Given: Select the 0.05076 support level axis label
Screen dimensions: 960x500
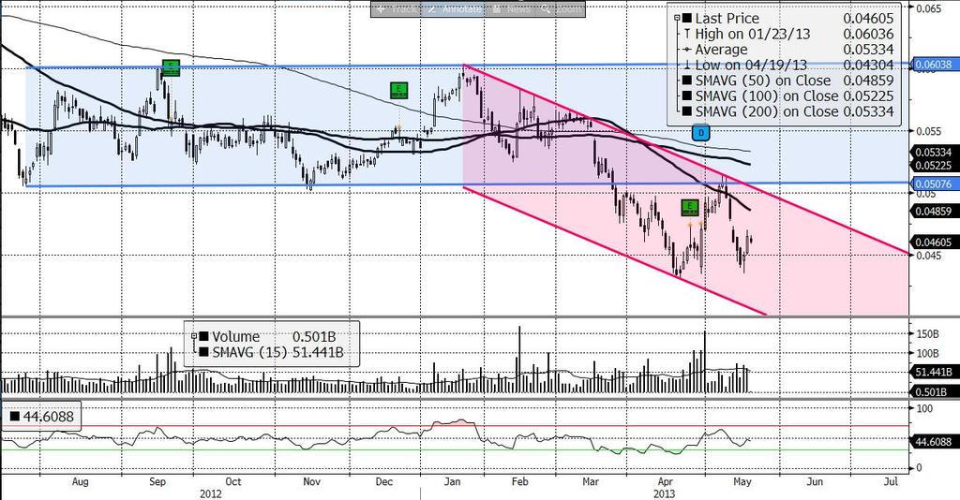Looking at the screenshot, I should pos(933,184).
